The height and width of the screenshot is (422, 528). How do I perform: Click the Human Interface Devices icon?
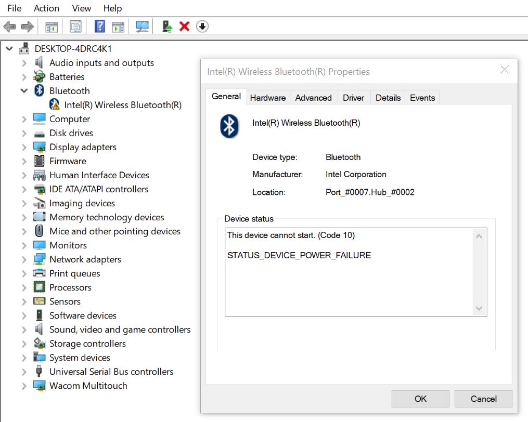(39, 175)
